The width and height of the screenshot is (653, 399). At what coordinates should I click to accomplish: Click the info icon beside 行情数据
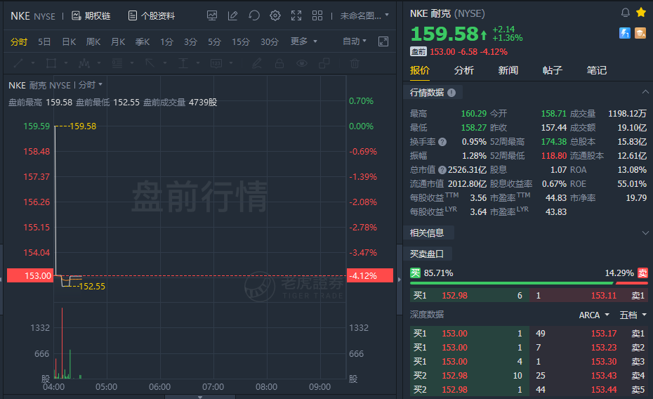[x=451, y=93]
